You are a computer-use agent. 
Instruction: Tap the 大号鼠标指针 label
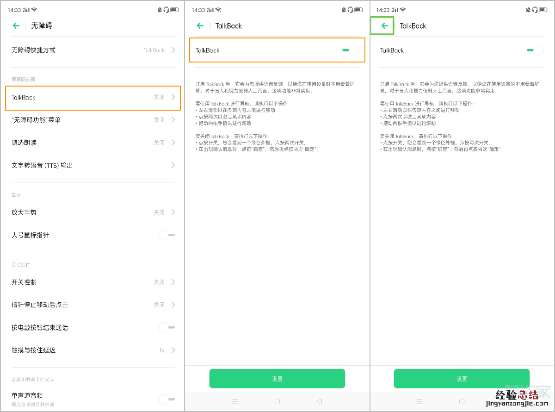[x=30, y=235]
